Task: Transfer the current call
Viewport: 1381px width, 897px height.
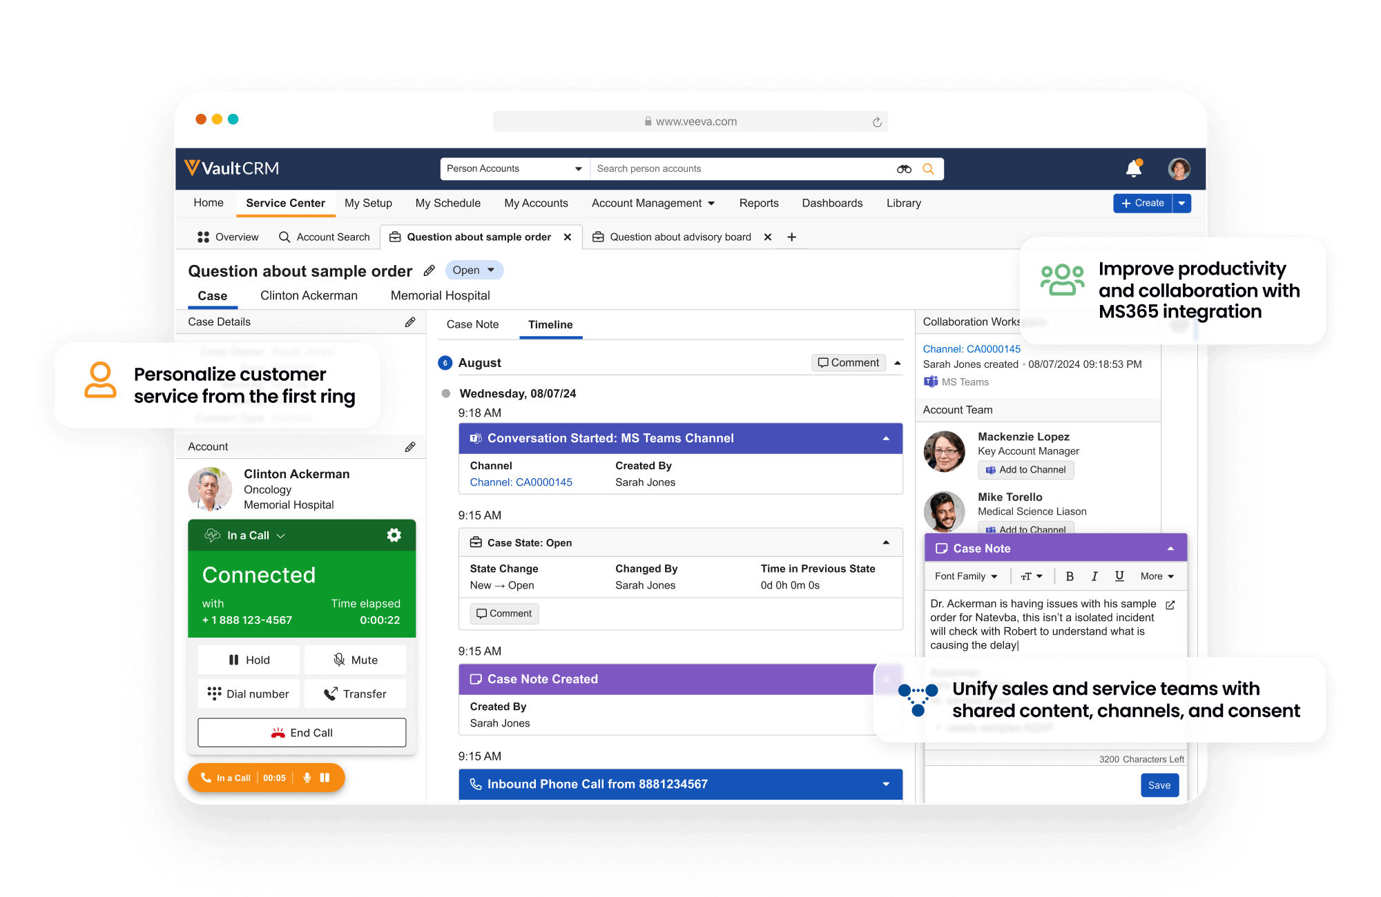Action: (x=355, y=694)
